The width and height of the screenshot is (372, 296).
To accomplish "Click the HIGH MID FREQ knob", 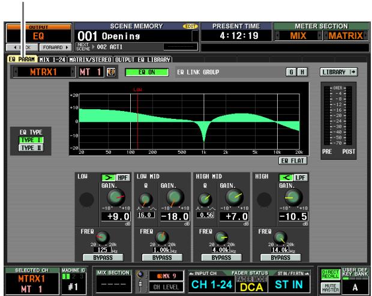I will [221, 237].
